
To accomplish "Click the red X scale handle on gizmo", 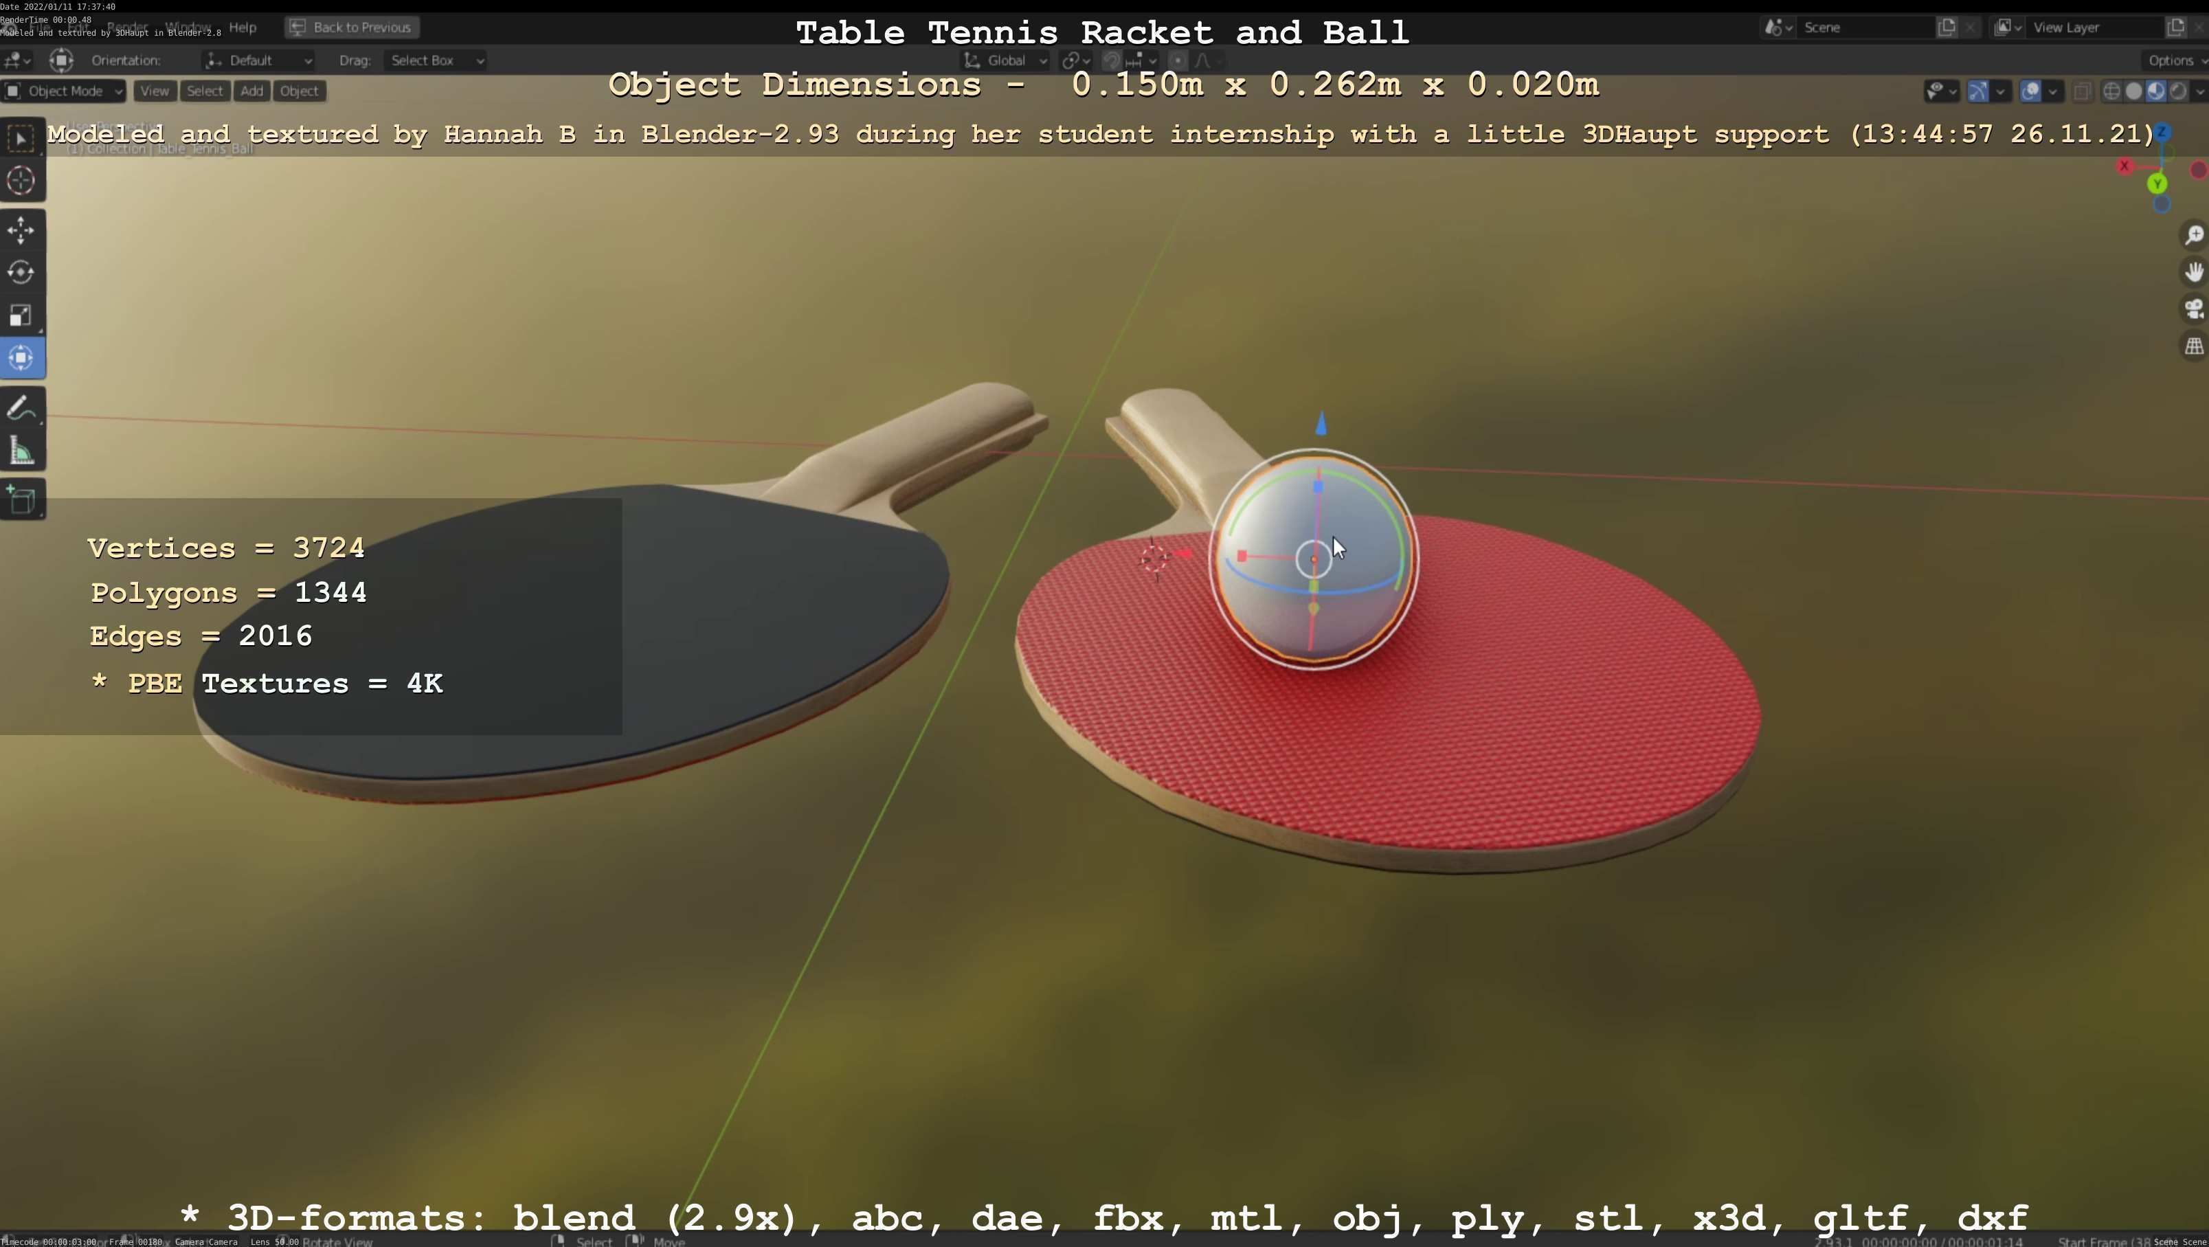I will click(x=1241, y=556).
